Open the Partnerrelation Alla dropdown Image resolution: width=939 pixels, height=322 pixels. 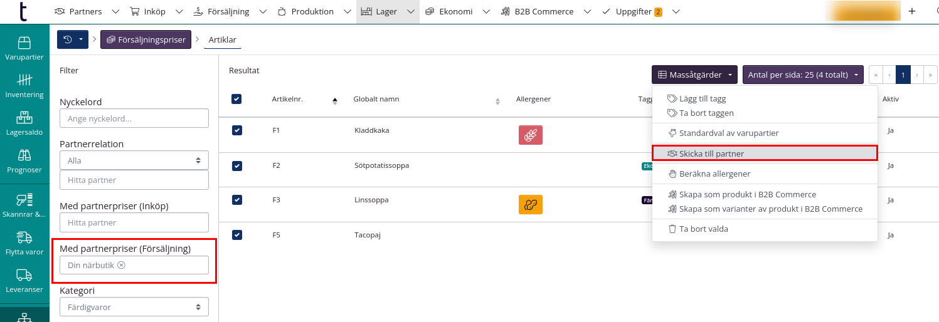[x=134, y=160]
